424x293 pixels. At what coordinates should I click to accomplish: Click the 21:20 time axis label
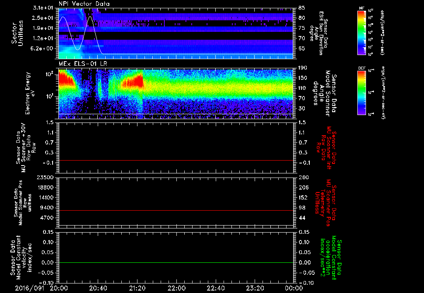[x=137, y=288]
